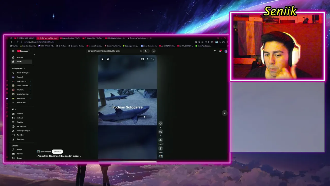Open Tu canal in sidebar
The image size is (330, 186).
tap(22, 114)
